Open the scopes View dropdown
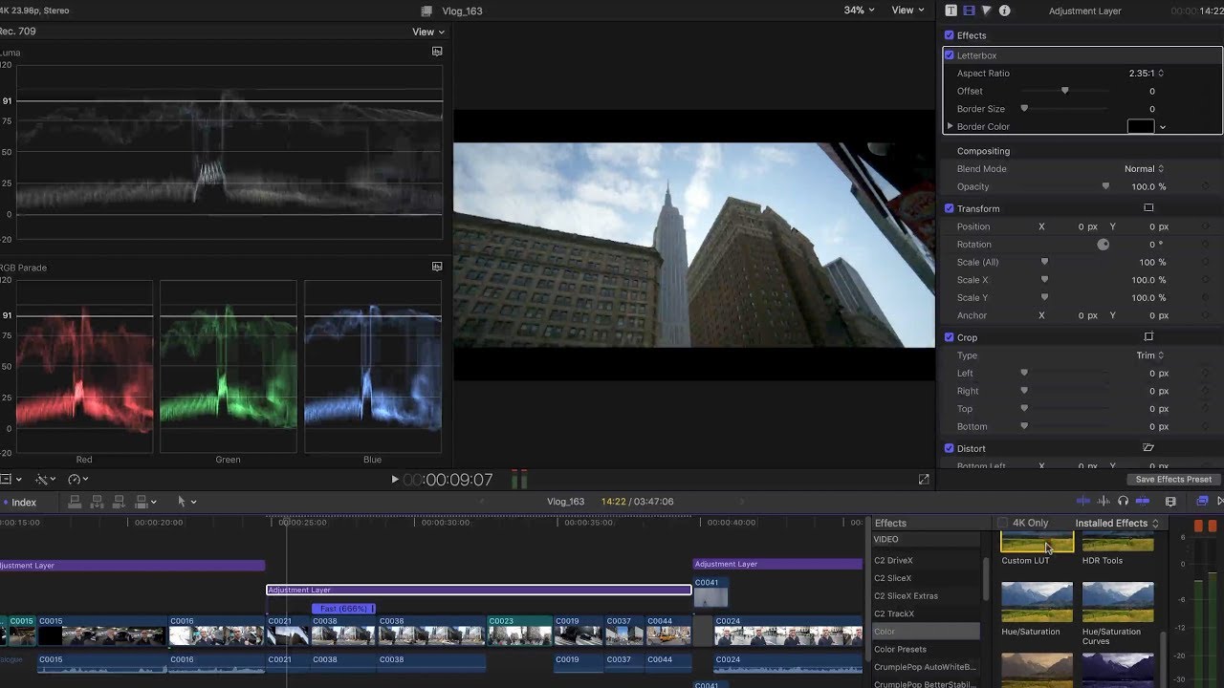Viewport: 1224px width, 688px height. pyautogui.click(x=428, y=32)
